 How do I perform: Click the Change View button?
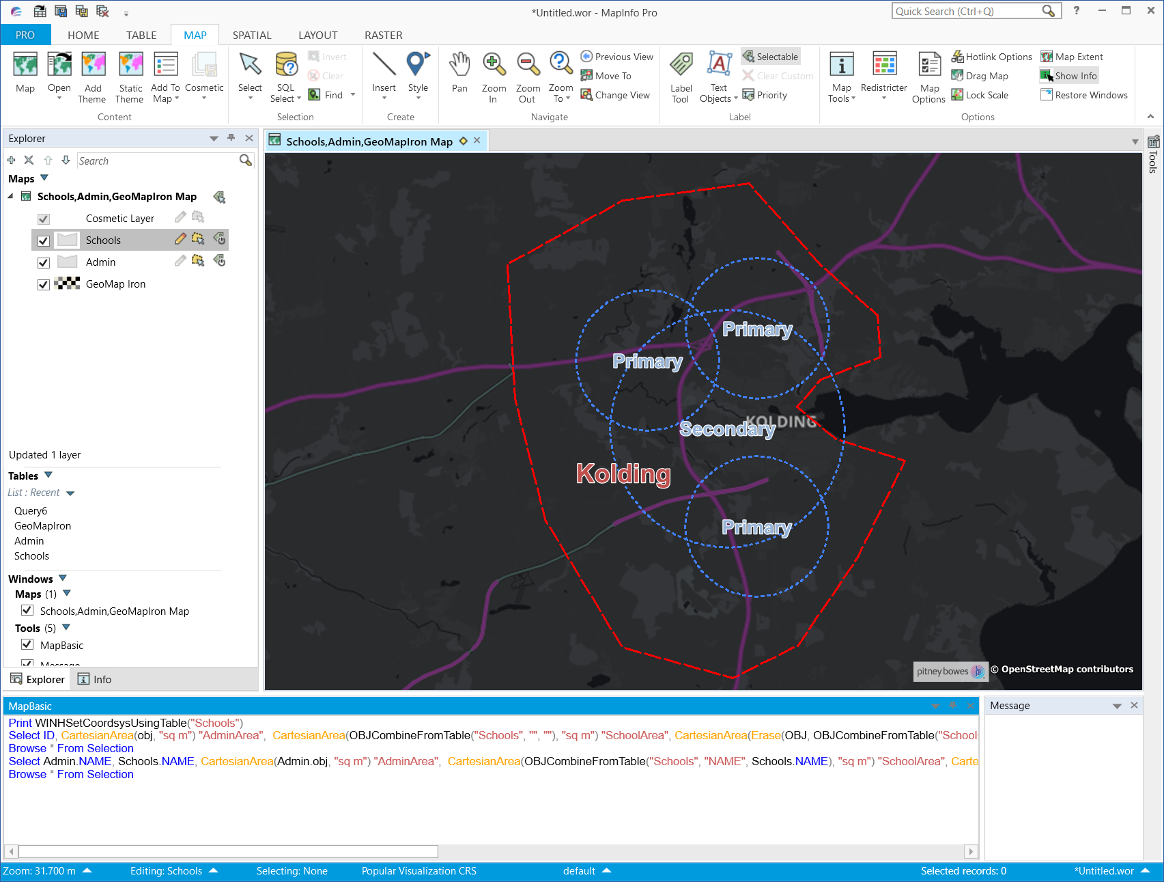(x=615, y=95)
